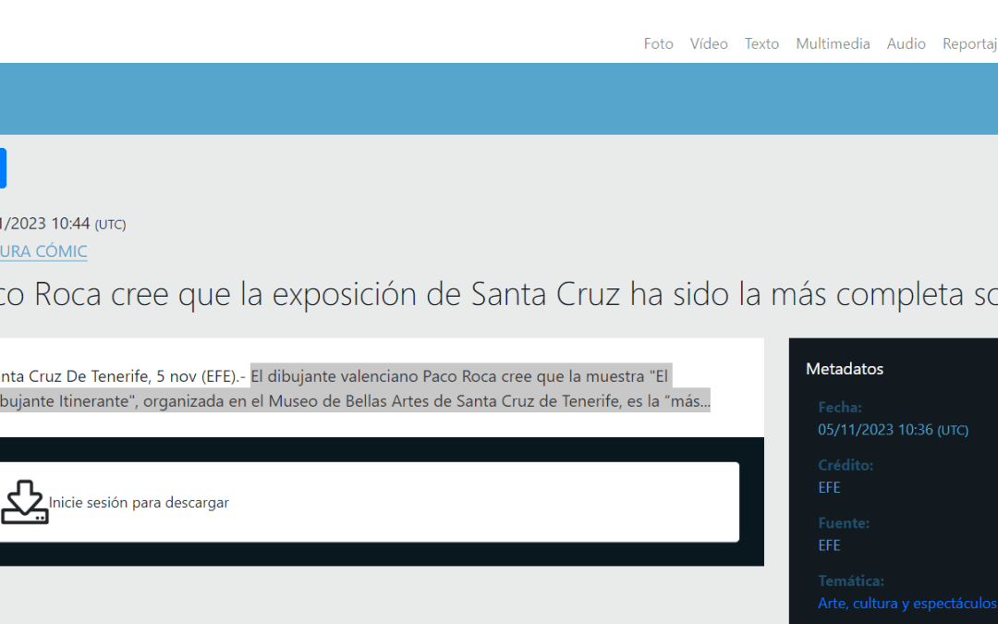Click 'Inicie sesión para descargar' text

[x=139, y=502]
